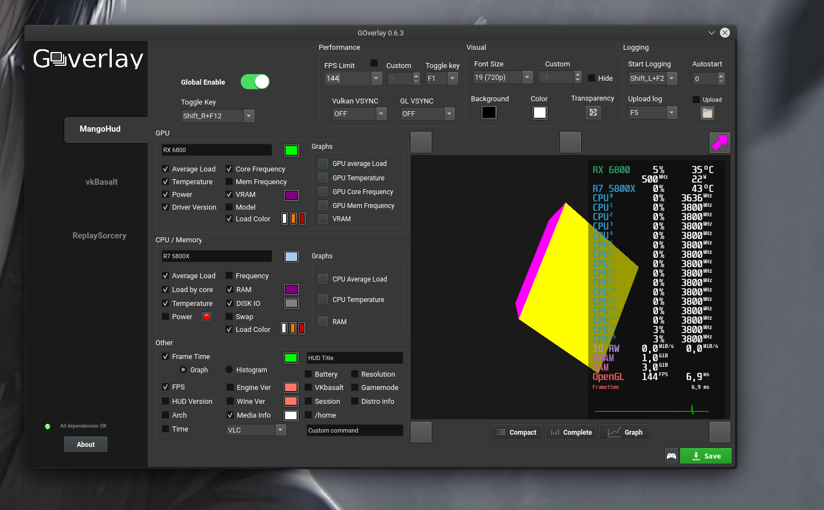Check the GPU average Load graph option
824x510 pixels.
click(323, 163)
